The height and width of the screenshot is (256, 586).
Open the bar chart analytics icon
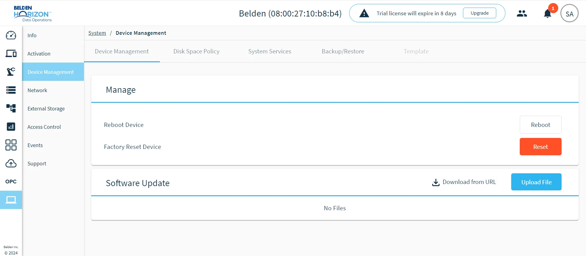[x=11, y=127]
